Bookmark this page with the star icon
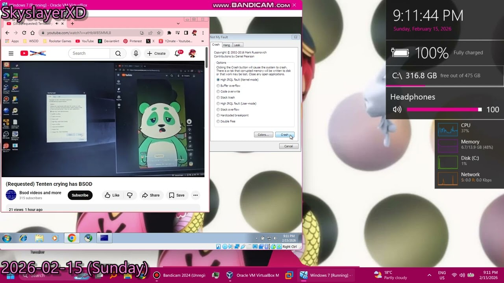 pyautogui.click(x=159, y=33)
